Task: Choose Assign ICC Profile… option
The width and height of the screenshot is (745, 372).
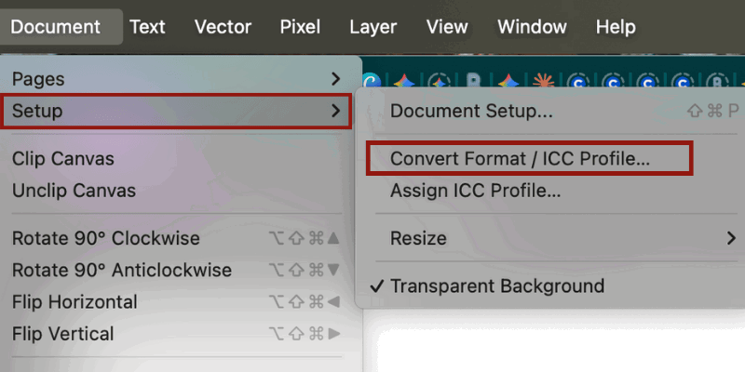Action: [475, 191]
